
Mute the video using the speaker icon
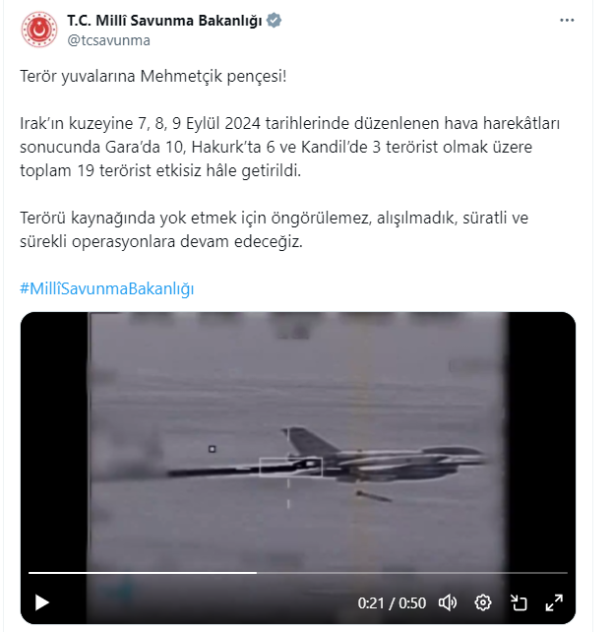coord(448,603)
